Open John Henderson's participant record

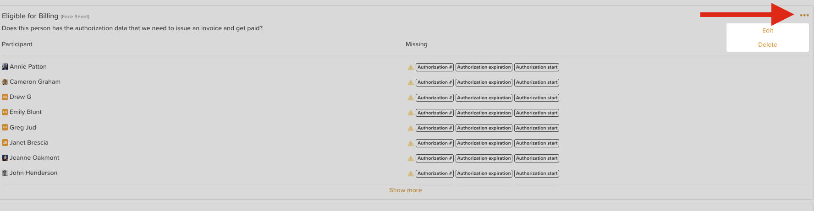click(33, 173)
